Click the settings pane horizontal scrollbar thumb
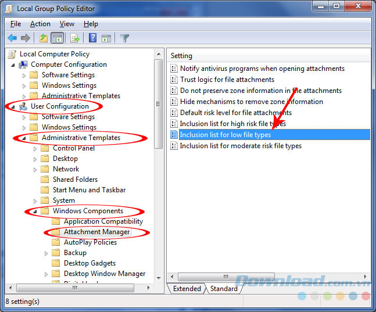The width and height of the screenshot is (376, 312). 226,277
